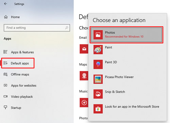
Task: Click the Video playback camera icon
Action: tap(5, 96)
